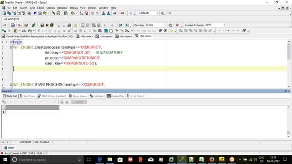Collapse the begin block fold marker

[11, 42]
